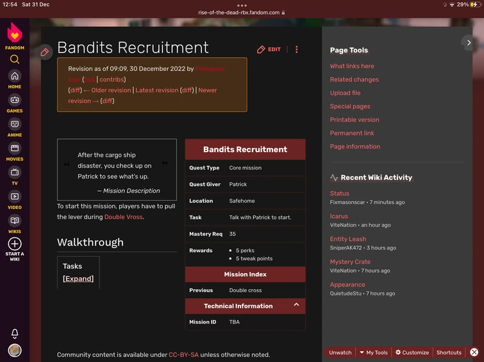Screen dimensions: 484x362
Task: Open Shortcuts in bottom toolbar
Action: coord(449,352)
